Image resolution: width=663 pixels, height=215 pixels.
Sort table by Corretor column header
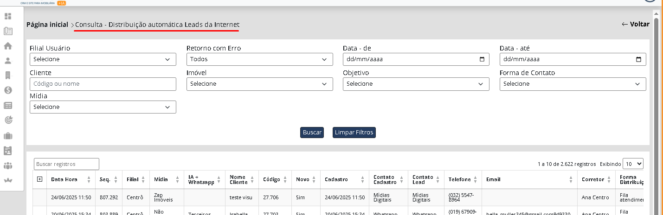595,179
